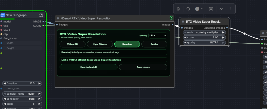
Task: Click green info badge on Deno node
Action: (x=171, y=18)
